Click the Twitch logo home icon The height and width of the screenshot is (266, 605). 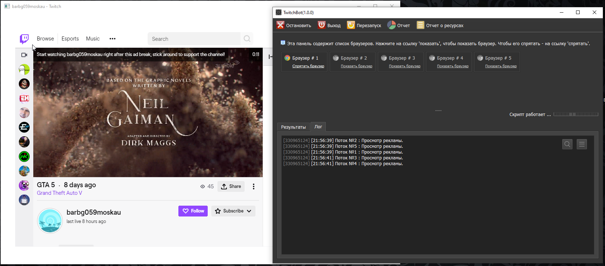24,39
